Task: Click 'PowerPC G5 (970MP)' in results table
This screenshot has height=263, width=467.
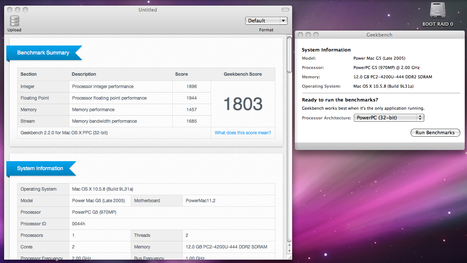Action: [x=94, y=212]
